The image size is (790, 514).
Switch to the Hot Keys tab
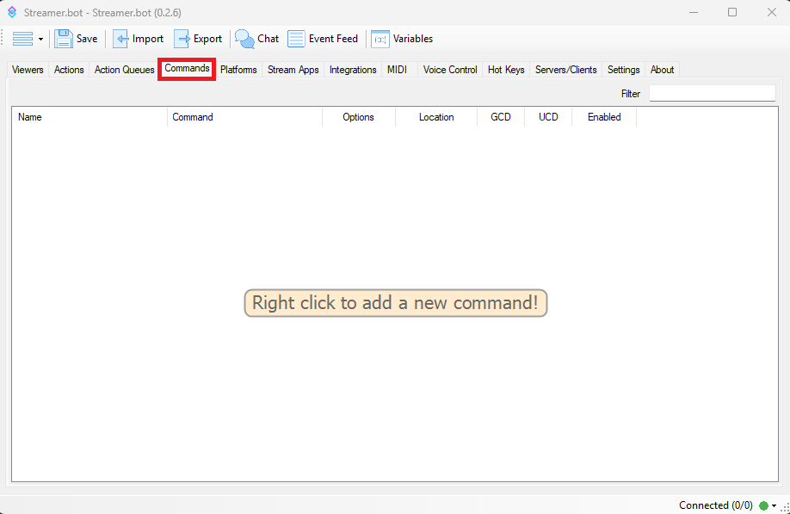[506, 70]
